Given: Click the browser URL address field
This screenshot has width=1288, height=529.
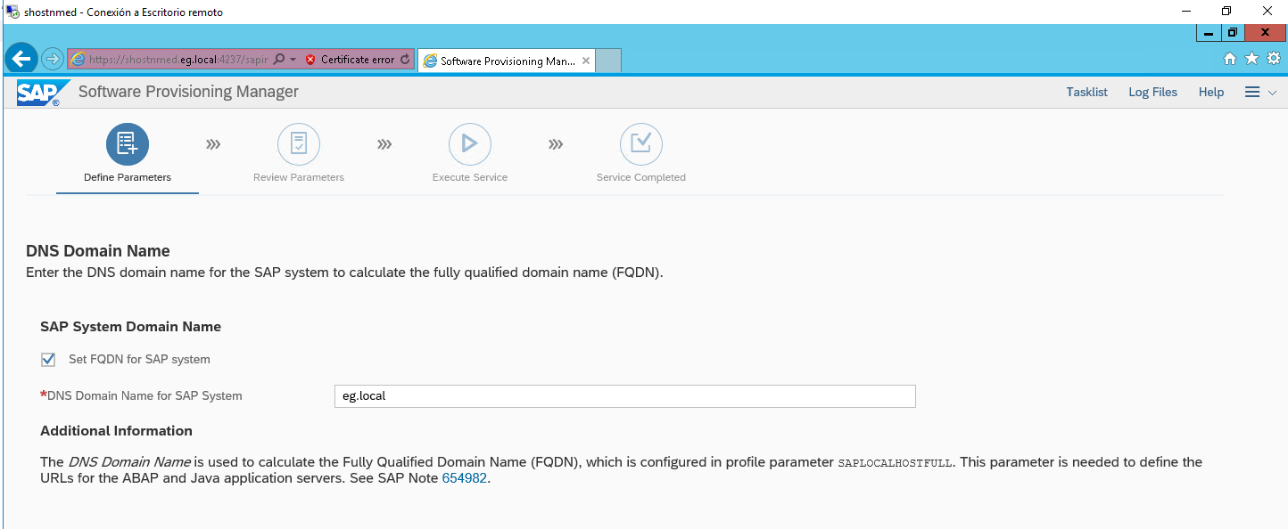Looking at the screenshot, I should pos(178,60).
